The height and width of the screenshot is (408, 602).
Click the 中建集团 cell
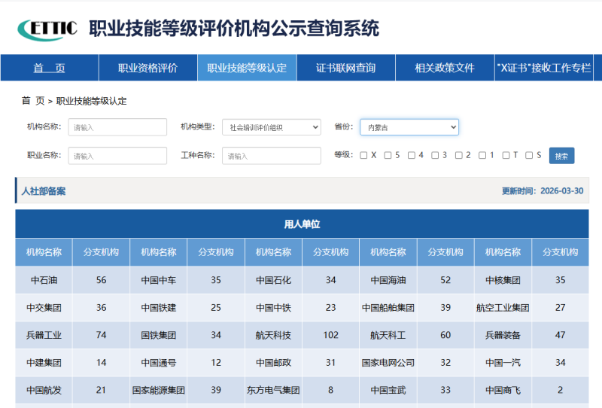[x=44, y=363]
